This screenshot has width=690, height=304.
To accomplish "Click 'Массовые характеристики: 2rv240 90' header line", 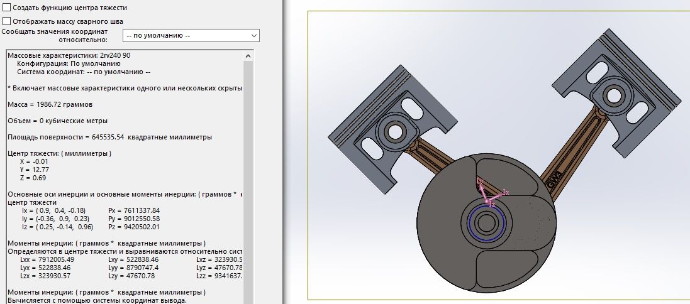I will [69, 55].
